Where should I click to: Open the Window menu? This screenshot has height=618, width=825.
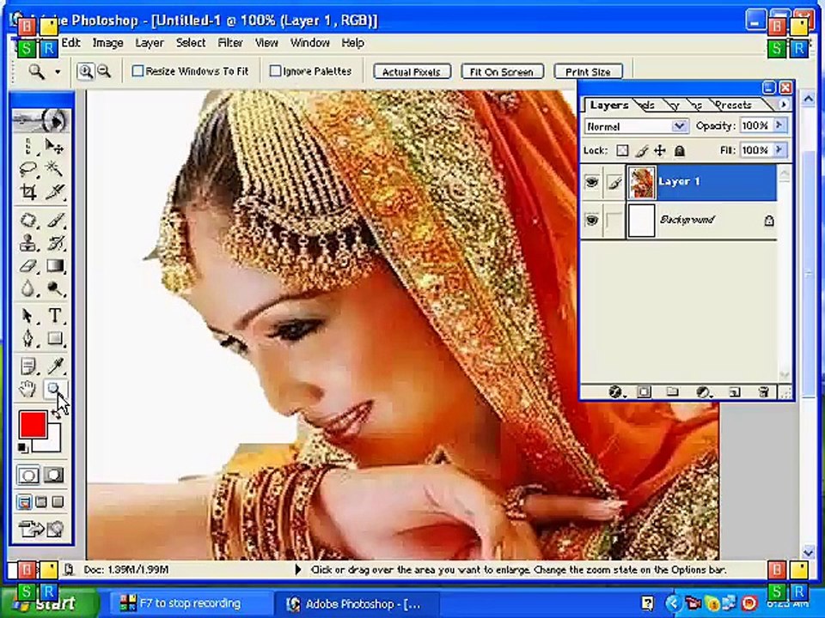tap(310, 43)
